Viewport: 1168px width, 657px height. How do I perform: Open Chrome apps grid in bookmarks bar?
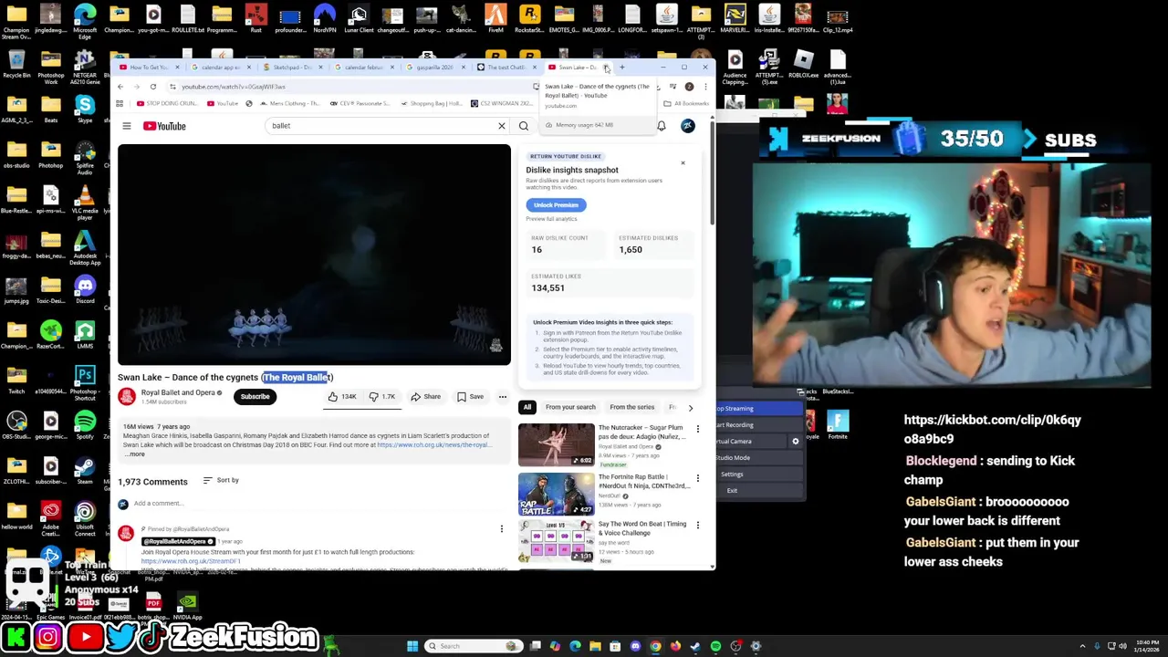120,103
